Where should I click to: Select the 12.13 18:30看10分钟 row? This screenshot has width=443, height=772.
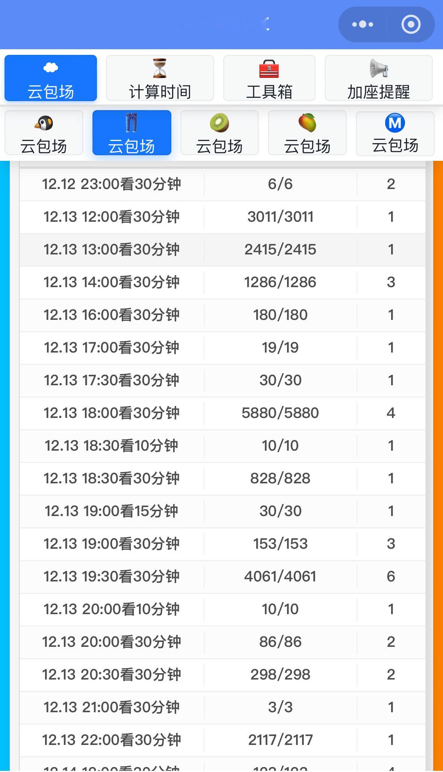point(222,446)
